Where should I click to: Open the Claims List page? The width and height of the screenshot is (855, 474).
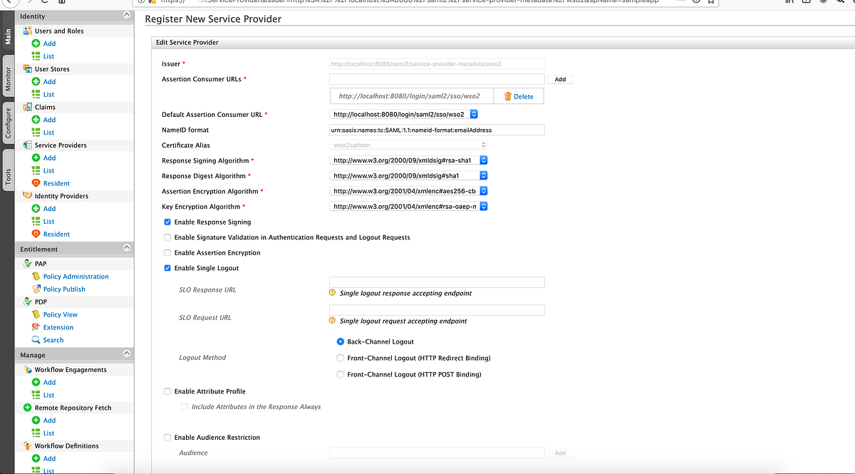click(x=49, y=132)
